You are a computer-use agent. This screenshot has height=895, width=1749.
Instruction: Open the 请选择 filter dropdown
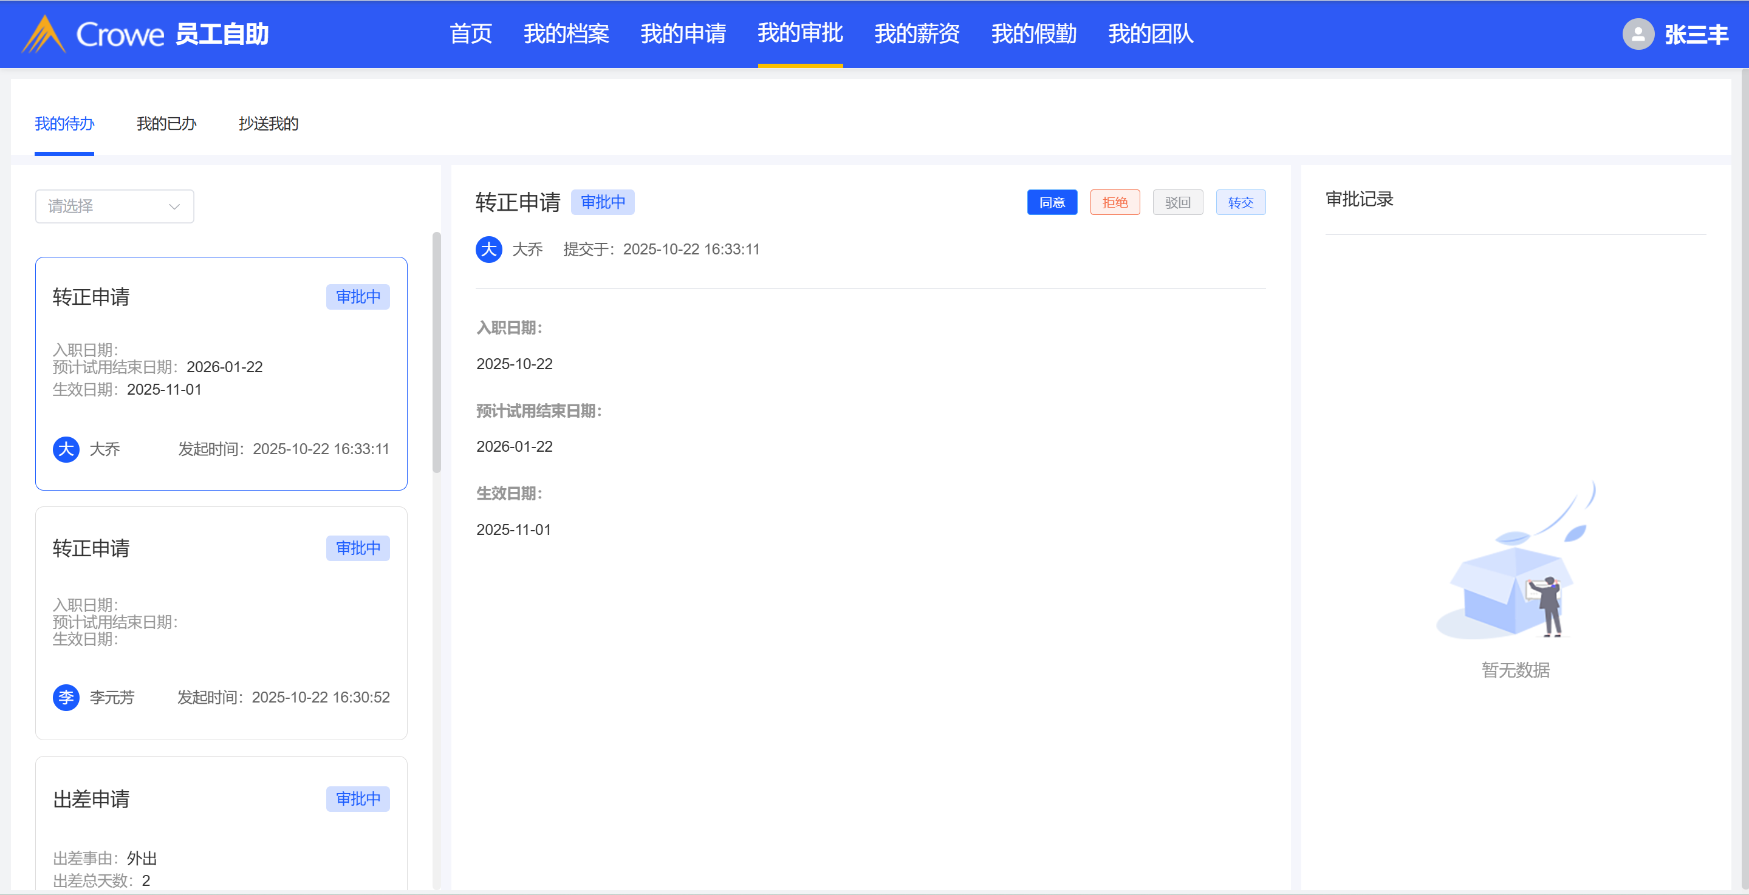(114, 206)
